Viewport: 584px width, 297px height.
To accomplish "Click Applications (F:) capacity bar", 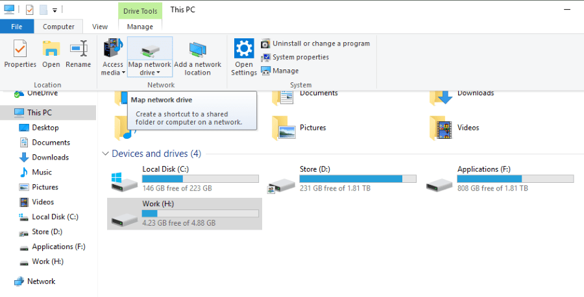I will coord(515,179).
